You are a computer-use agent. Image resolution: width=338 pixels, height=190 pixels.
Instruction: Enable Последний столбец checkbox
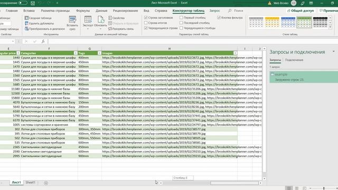181,23
